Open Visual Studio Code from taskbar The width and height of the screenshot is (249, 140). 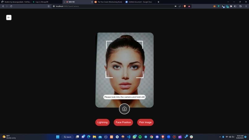pos(129,137)
